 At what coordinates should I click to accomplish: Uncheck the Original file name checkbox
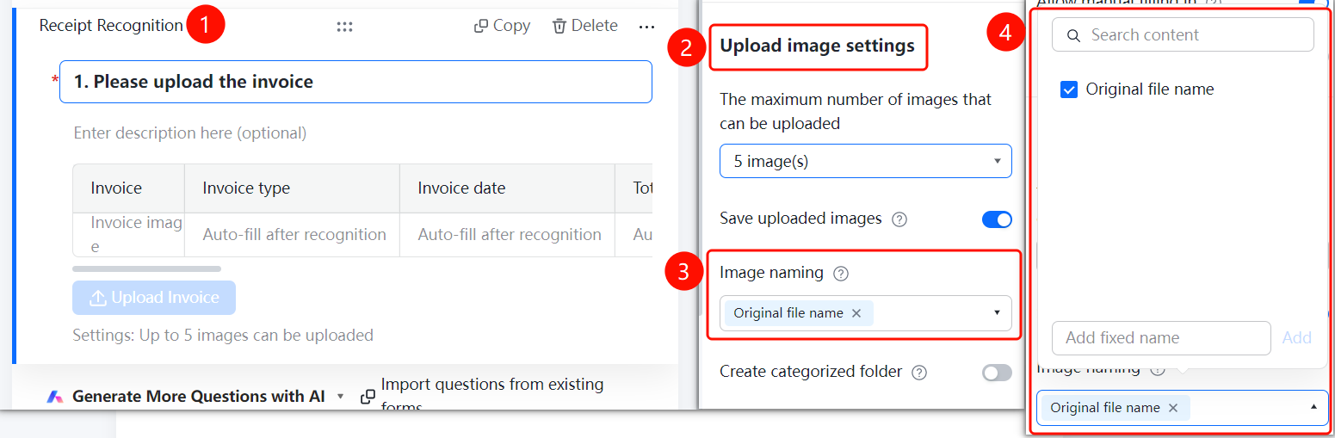coord(1069,89)
